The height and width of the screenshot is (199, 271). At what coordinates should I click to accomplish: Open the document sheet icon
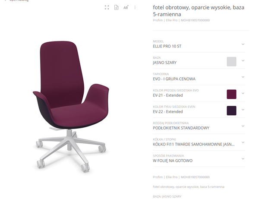(117, 7)
